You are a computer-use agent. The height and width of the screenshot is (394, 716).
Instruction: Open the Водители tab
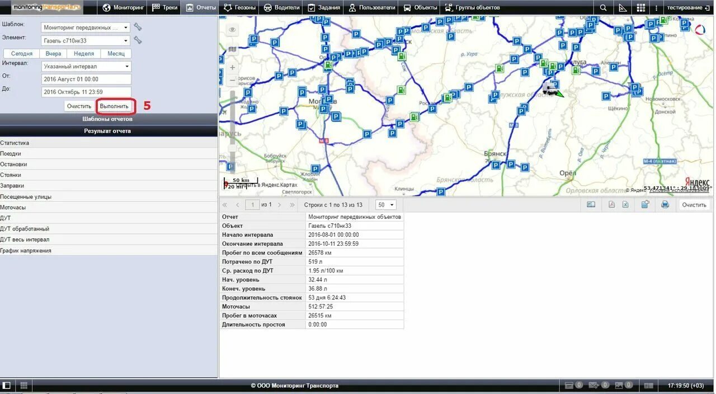[281, 8]
